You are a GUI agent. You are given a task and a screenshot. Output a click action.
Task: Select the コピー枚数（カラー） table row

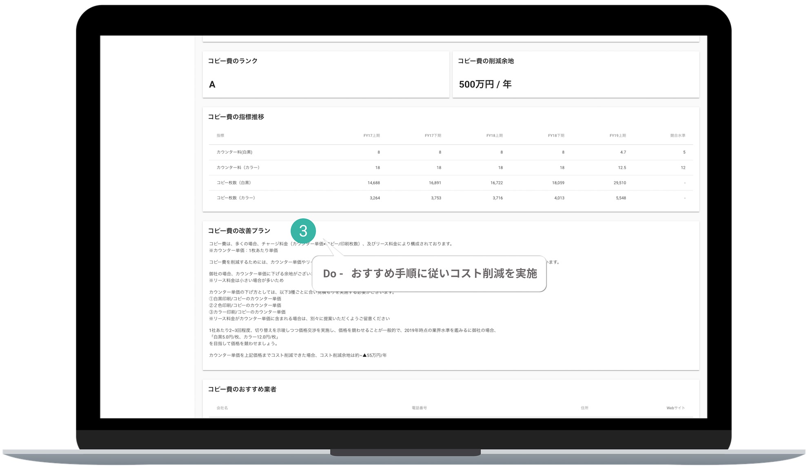[236, 198]
